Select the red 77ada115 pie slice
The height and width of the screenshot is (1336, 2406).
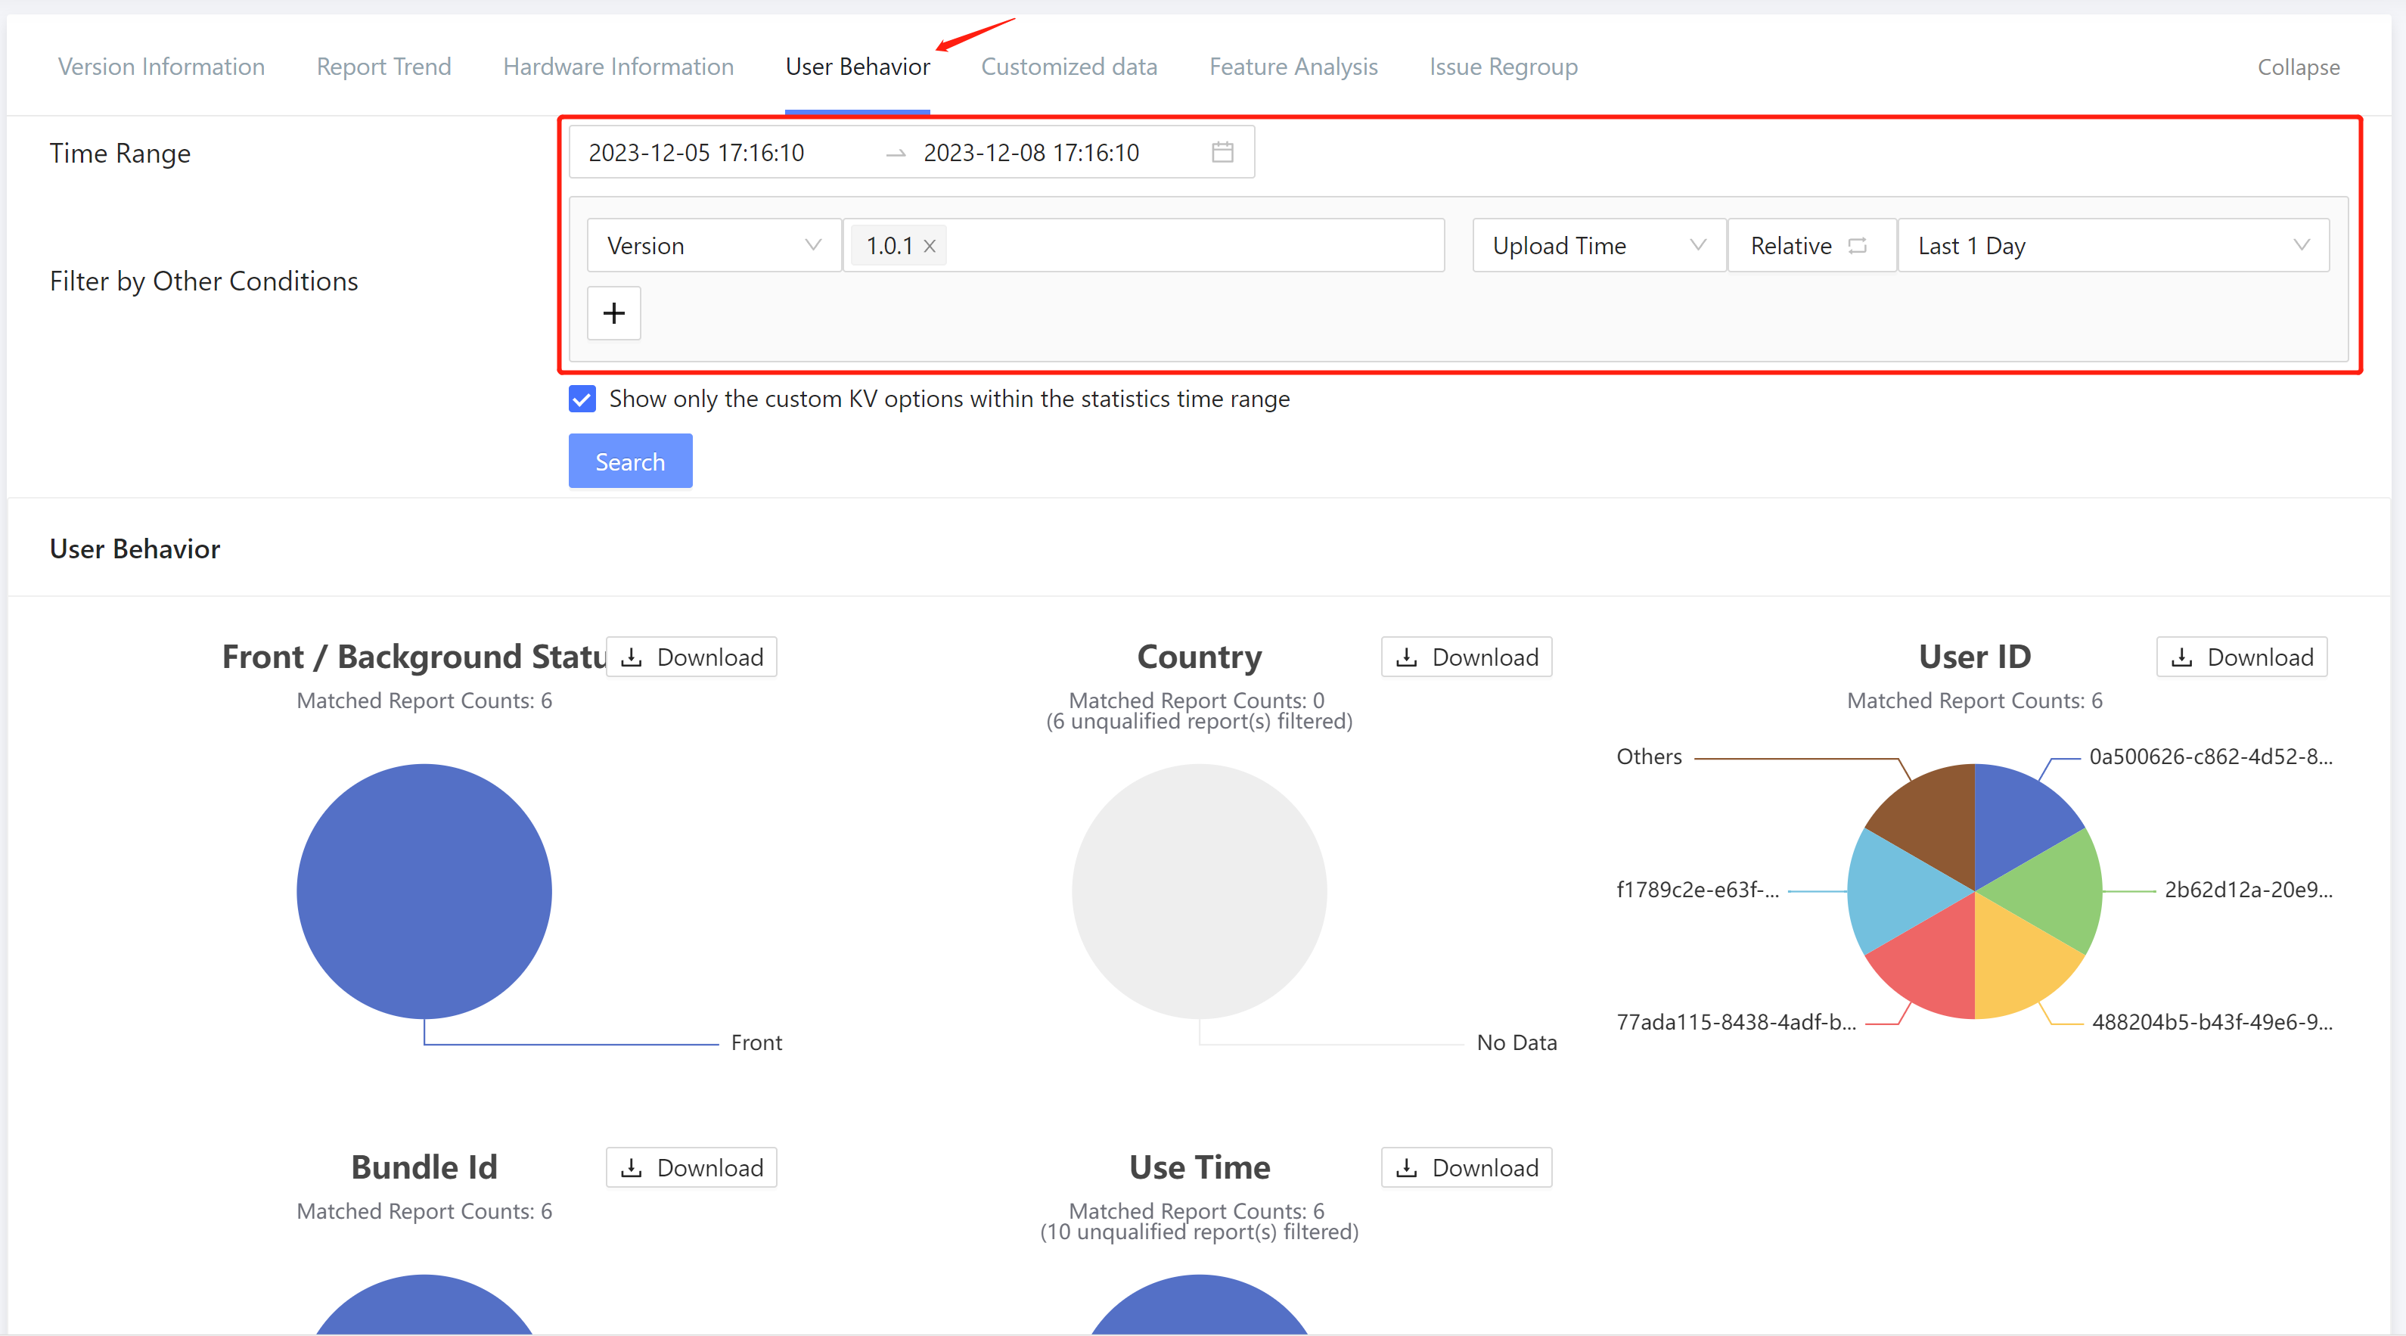[x=1933, y=967]
